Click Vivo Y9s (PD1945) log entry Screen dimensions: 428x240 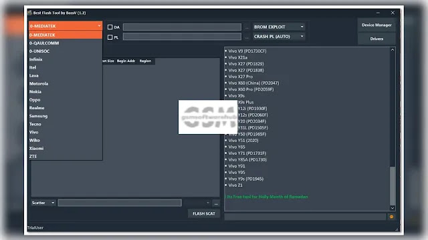[245, 179]
